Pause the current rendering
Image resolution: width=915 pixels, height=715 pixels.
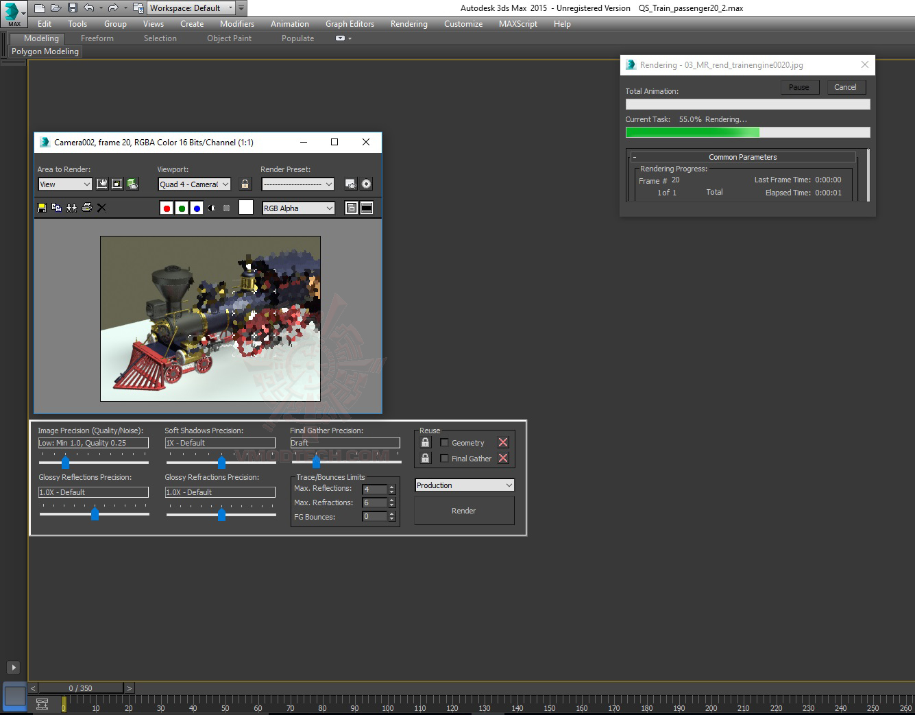coord(798,87)
